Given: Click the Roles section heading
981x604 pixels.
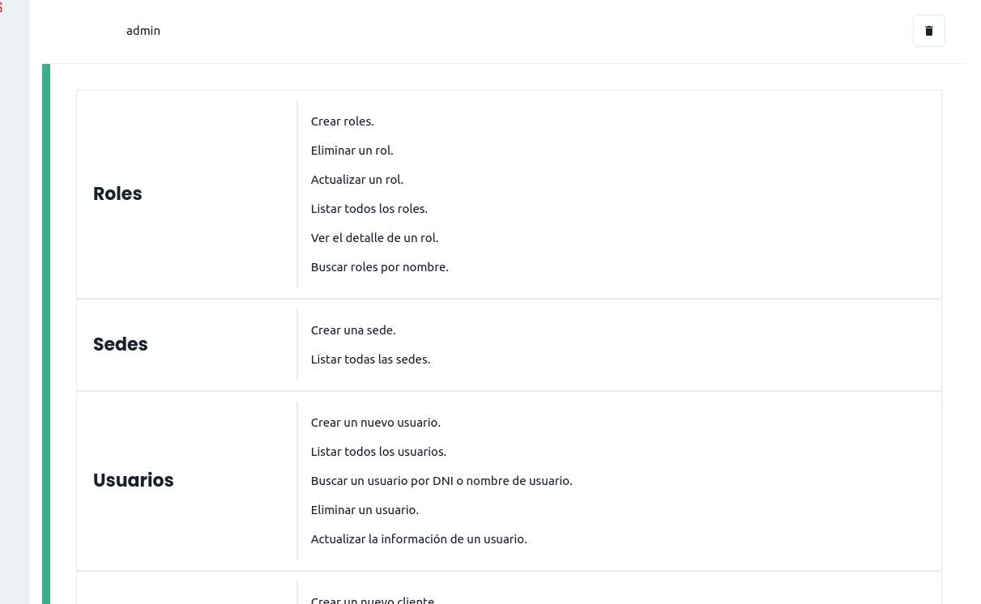Looking at the screenshot, I should coord(117,194).
